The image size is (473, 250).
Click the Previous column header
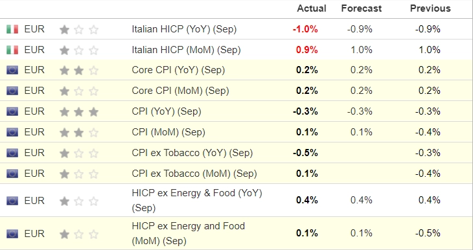coord(430,8)
